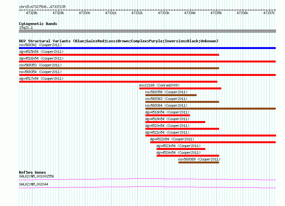The image size is (285, 206).
Task: Click the DGV Structural Variants track title
Action: tap(119, 41)
